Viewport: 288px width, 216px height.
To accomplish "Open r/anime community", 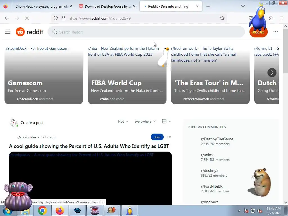I will point(208,155).
